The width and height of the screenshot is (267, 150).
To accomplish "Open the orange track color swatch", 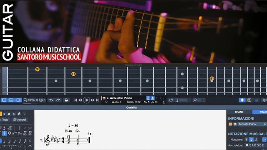I will pos(230,124).
